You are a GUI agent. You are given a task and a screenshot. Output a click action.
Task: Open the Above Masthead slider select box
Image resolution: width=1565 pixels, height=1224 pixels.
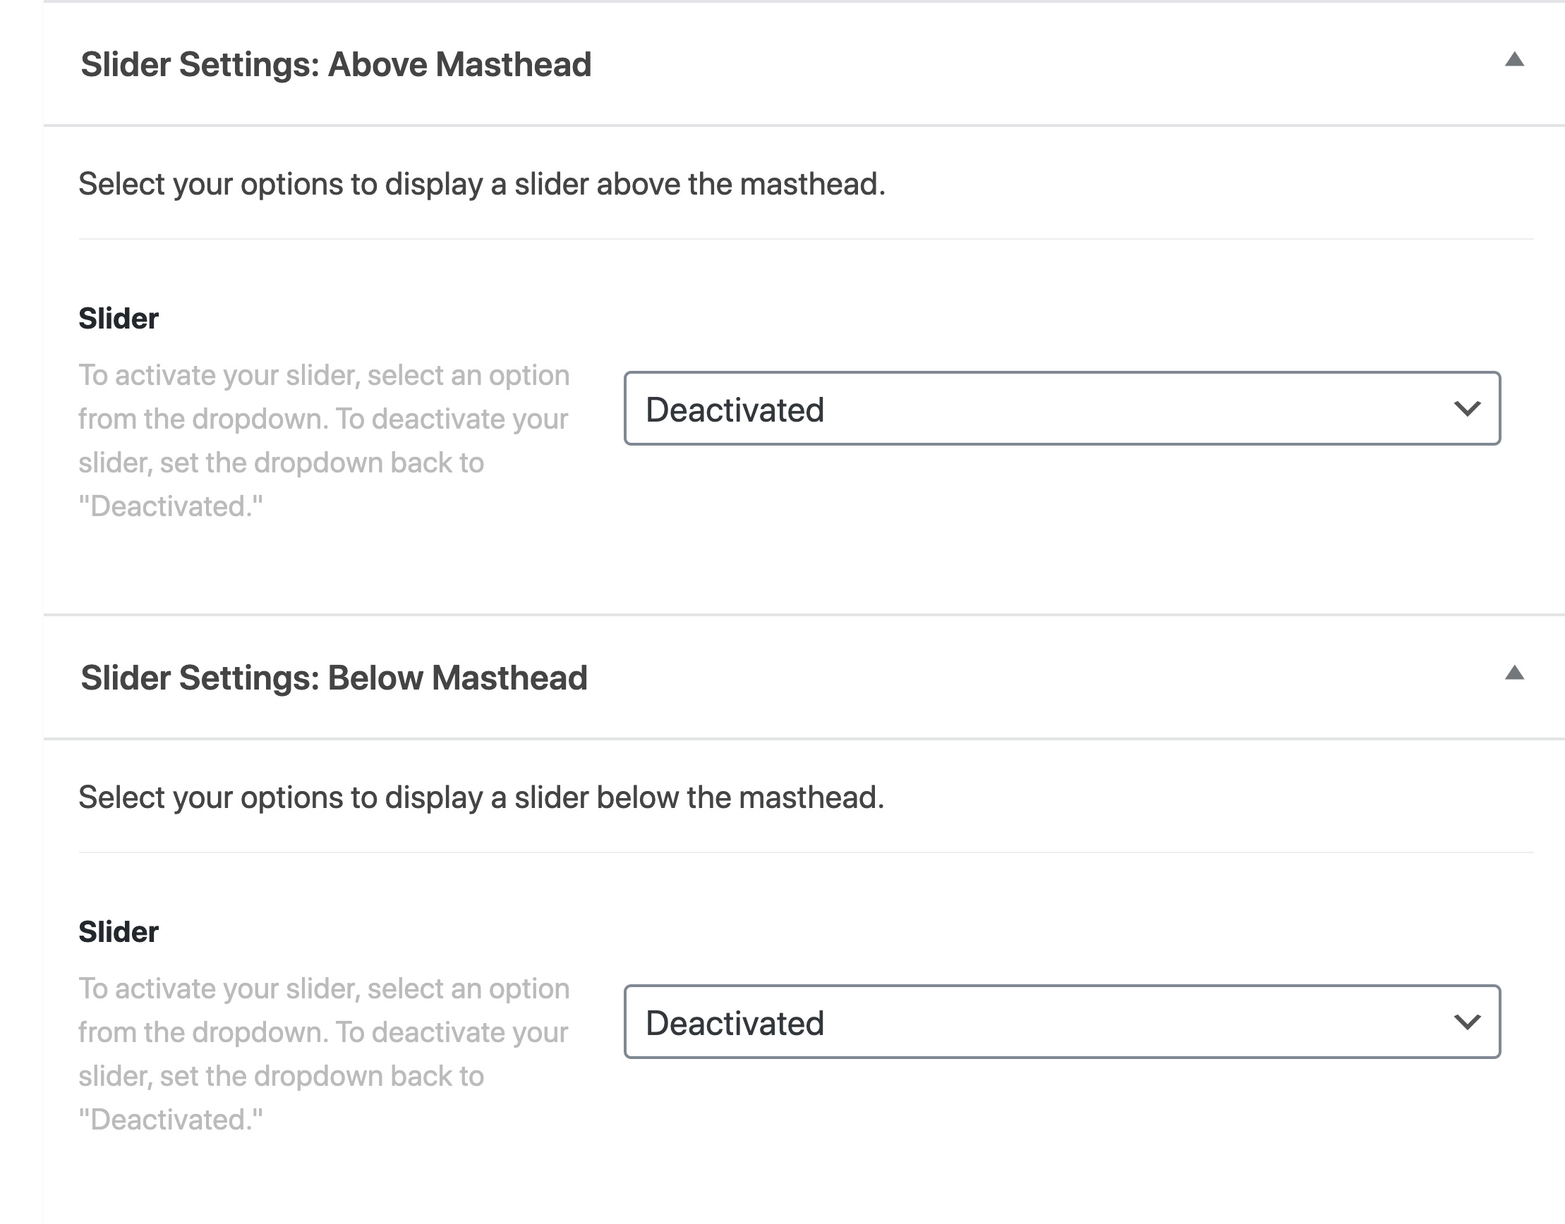coord(1062,408)
